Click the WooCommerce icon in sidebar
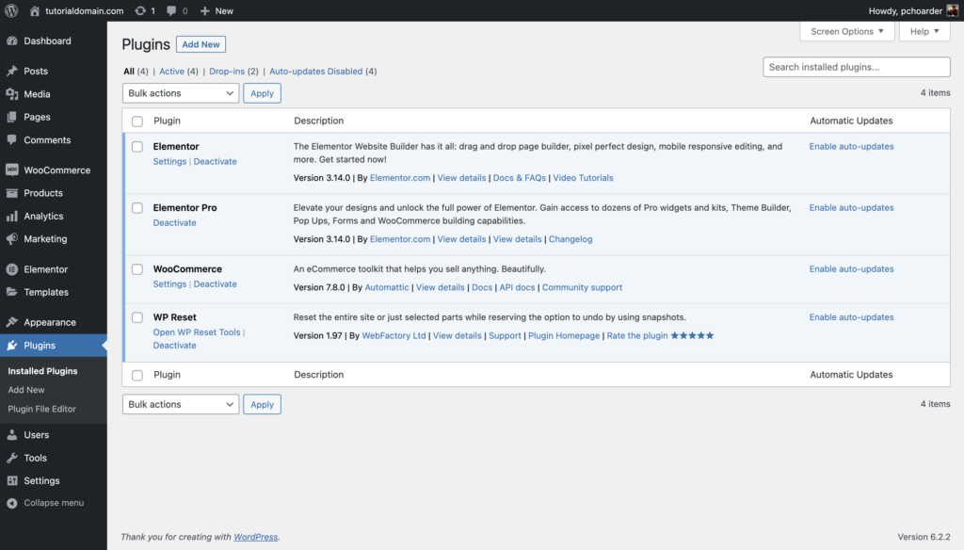 (11, 170)
